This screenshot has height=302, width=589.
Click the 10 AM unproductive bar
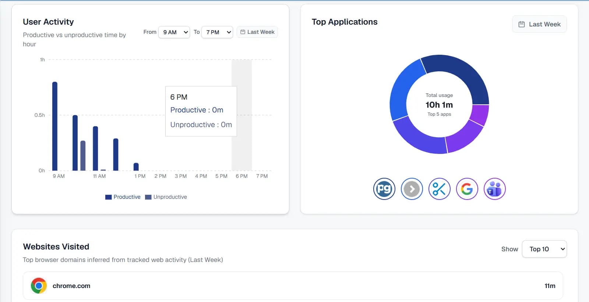point(83,155)
